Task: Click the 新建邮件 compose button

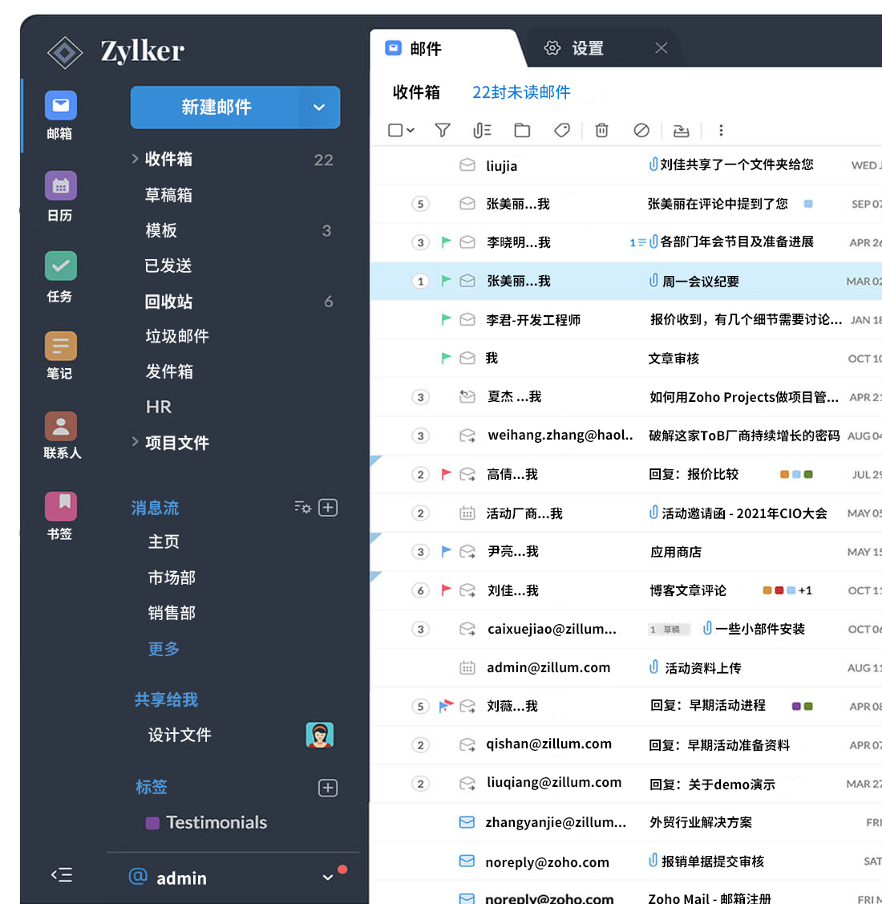Action: 216,107
